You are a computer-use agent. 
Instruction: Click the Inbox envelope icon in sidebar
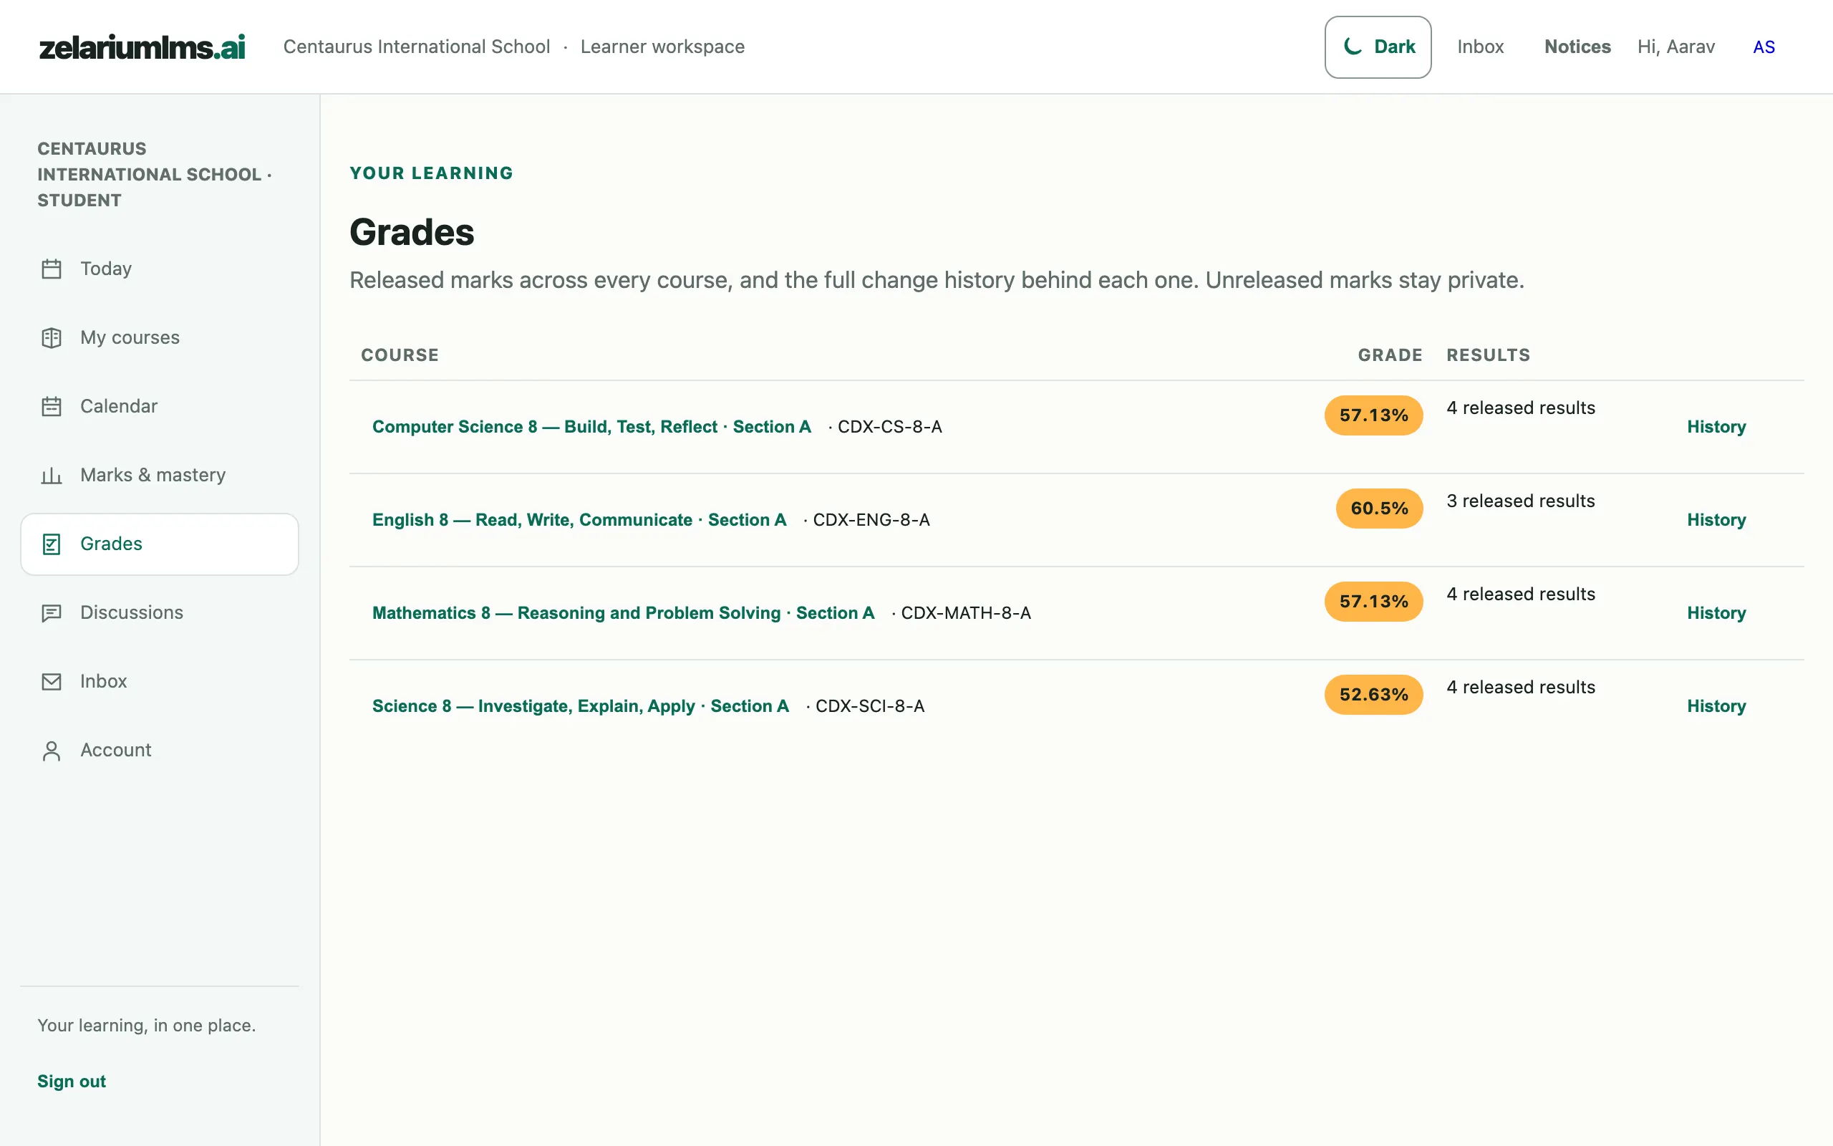click(52, 682)
